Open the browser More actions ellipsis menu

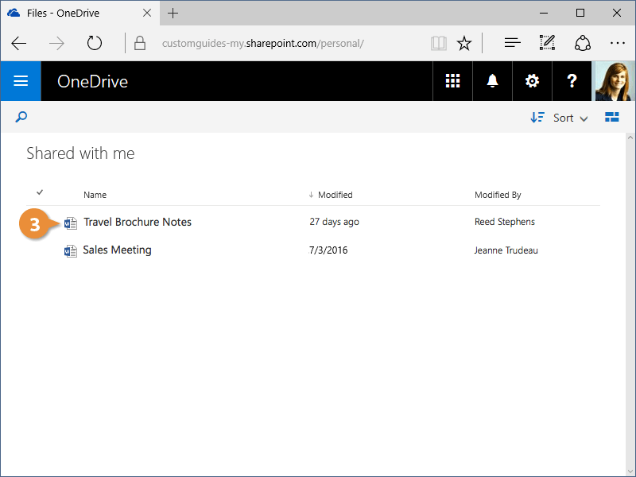click(x=617, y=43)
